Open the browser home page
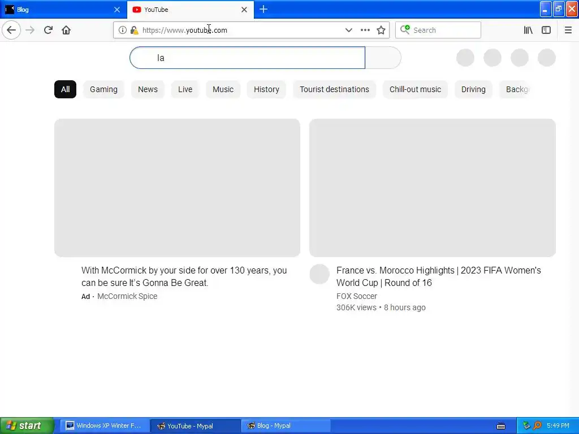Screen dimensions: 579x434 pos(66,31)
